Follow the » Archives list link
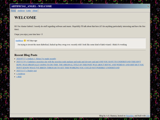The width and height of the screenshot is (160, 120). (x=21, y=74)
